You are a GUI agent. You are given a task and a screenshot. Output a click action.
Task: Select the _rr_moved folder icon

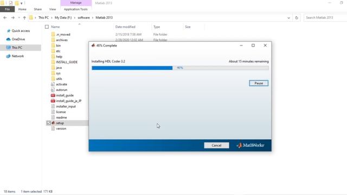53,35
